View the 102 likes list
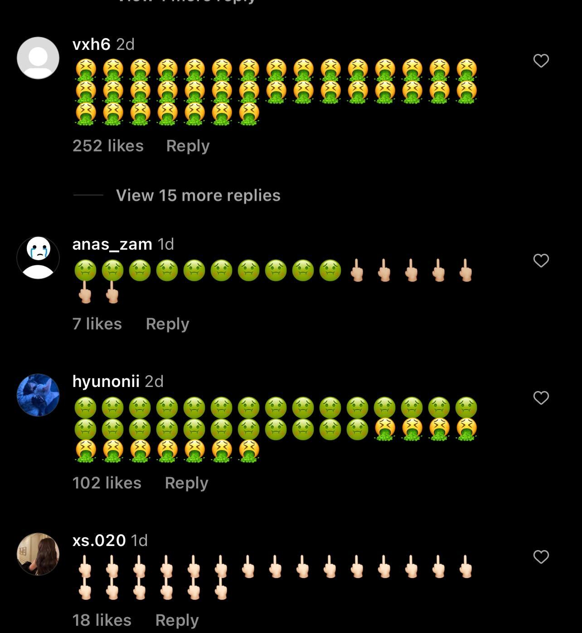This screenshot has width=582, height=633. [107, 483]
